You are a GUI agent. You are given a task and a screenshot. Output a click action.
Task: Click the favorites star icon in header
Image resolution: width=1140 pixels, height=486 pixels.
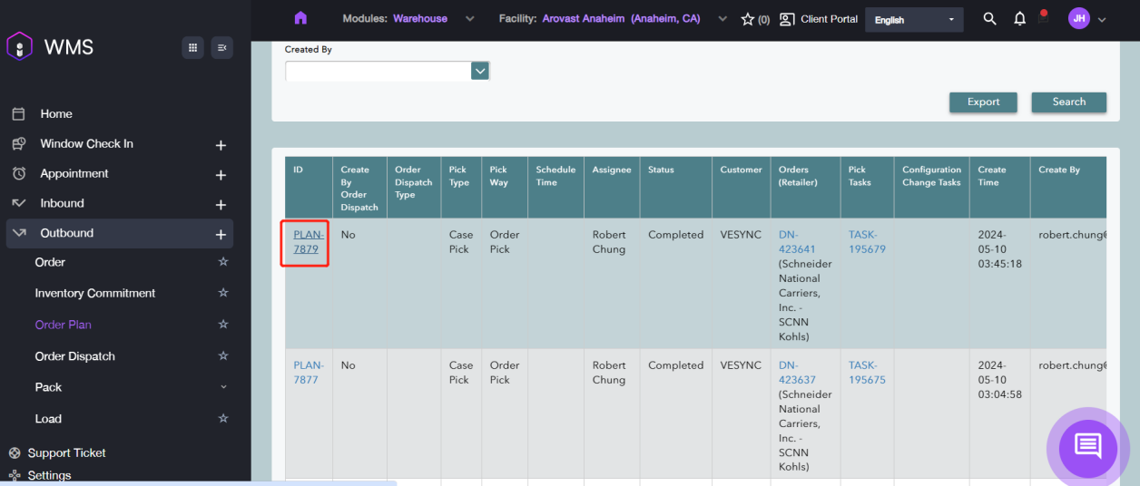click(748, 19)
